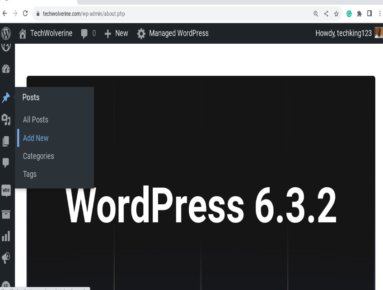
Task: Open the Marketing megaphone icon in the sidebar
Action: 6,258
